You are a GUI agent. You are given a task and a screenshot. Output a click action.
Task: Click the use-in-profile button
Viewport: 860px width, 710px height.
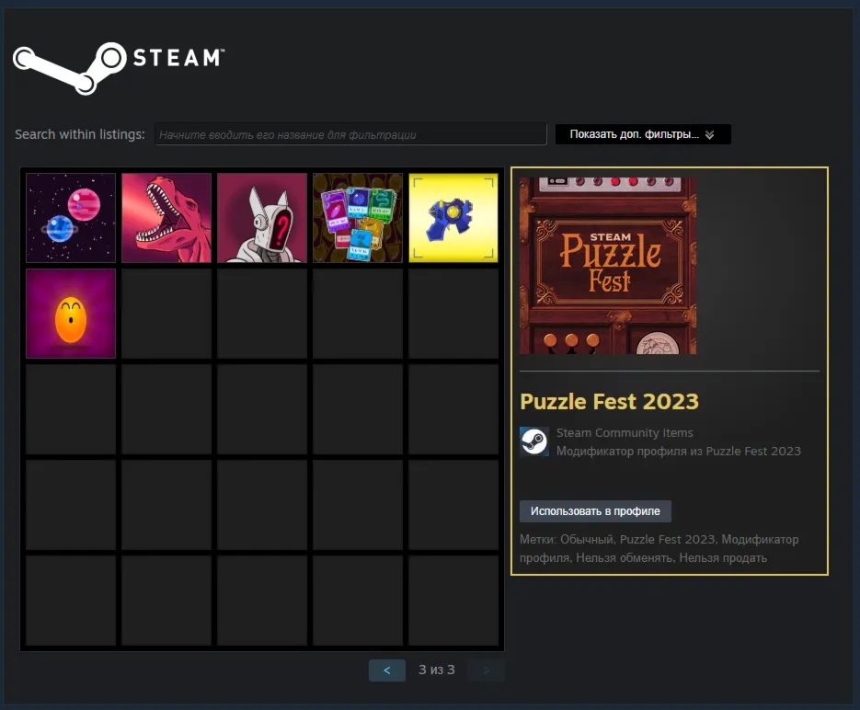(x=595, y=511)
